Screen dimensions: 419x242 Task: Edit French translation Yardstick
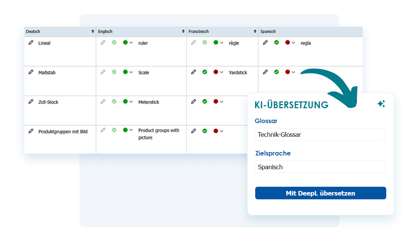coord(194,72)
